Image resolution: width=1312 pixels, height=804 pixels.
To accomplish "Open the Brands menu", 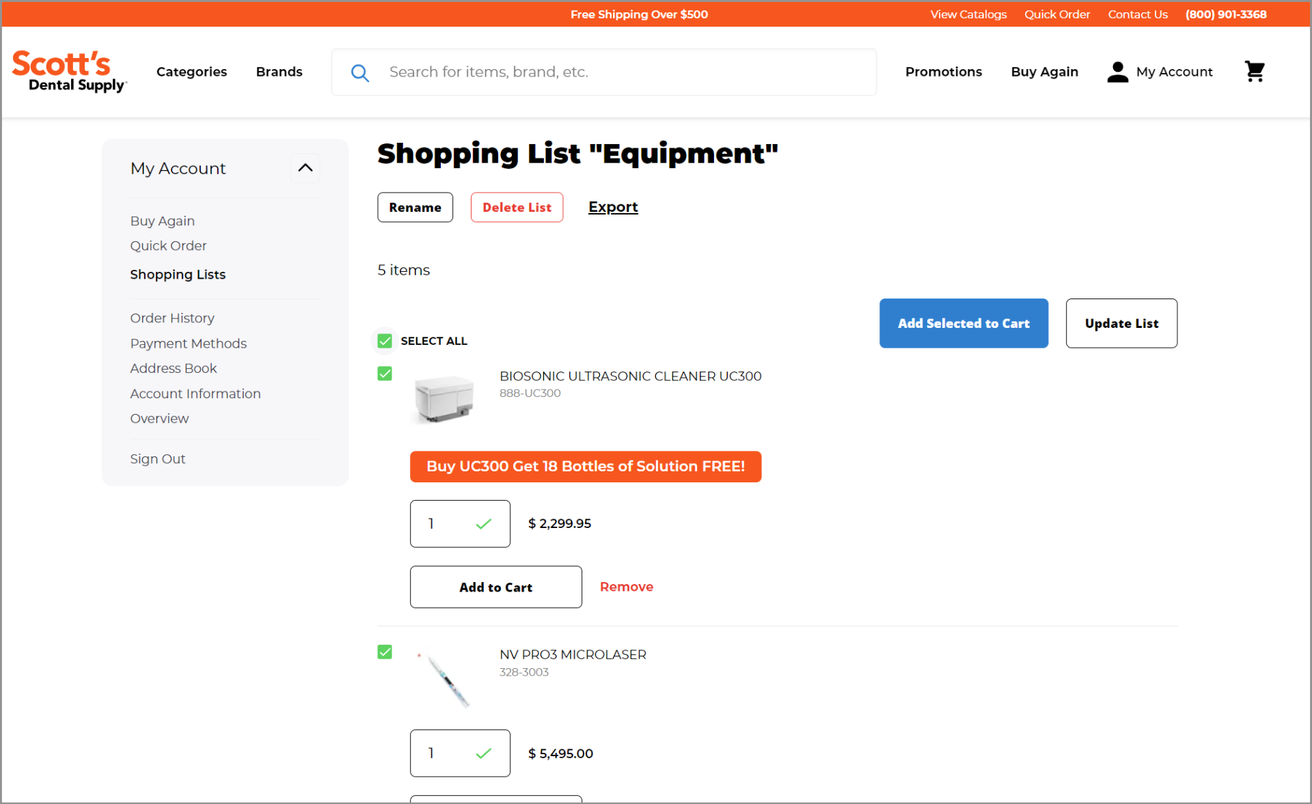I will [279, 72].
